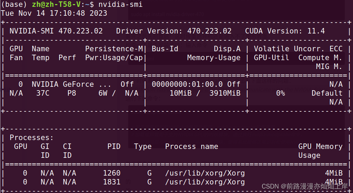Viewport: 353px width, 193px height.
Task: Click '4MiB' usage in the PID 1260 row
Action: pyautogui.click(x=334, y=173)
